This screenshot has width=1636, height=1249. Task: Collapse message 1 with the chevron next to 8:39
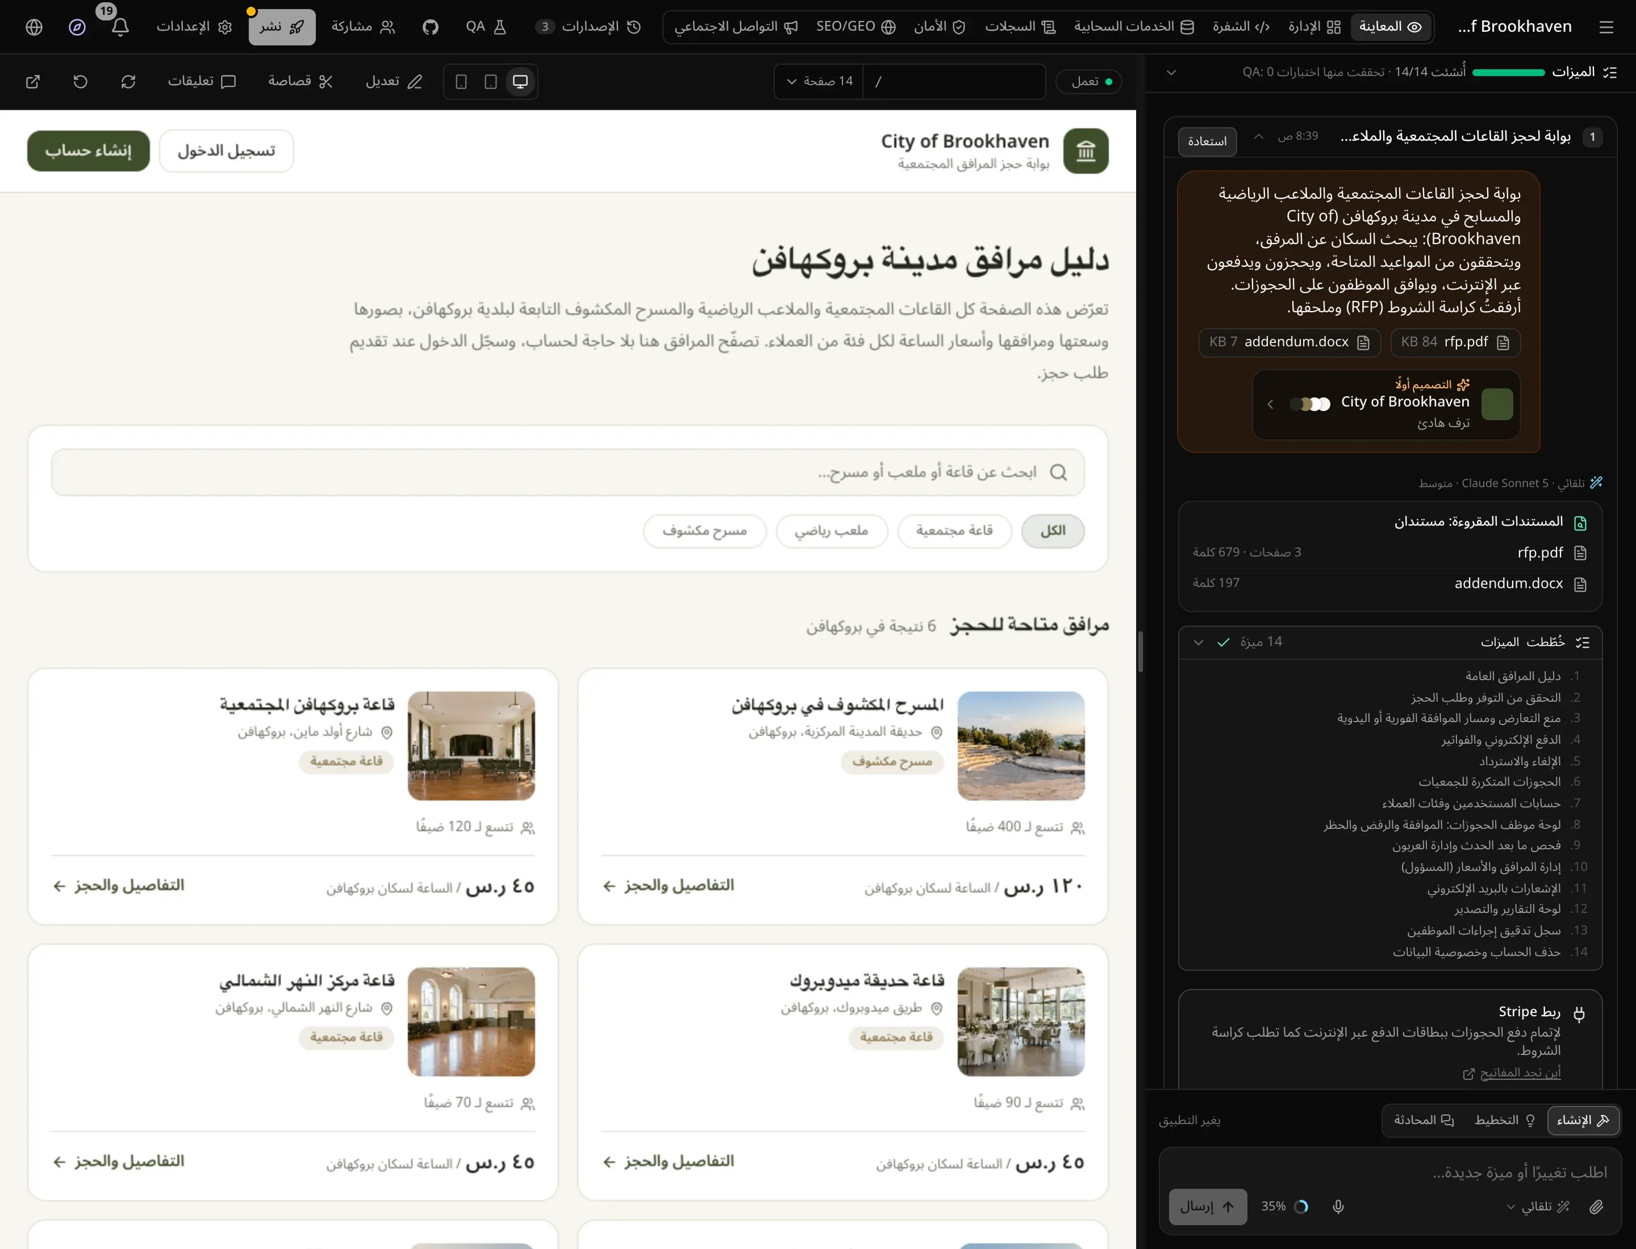pyautogui.click(x=1258, y=137)
